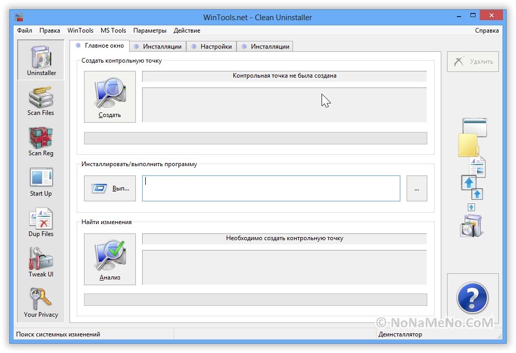Click the Удалить button
The height and width of the screenshot is (353, 516).
(472, 62)
